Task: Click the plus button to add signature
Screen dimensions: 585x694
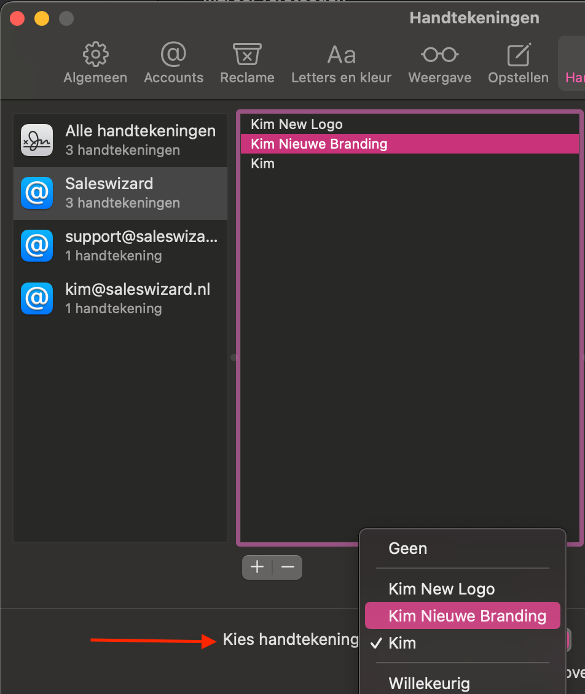Action: (x=257, y=567)
